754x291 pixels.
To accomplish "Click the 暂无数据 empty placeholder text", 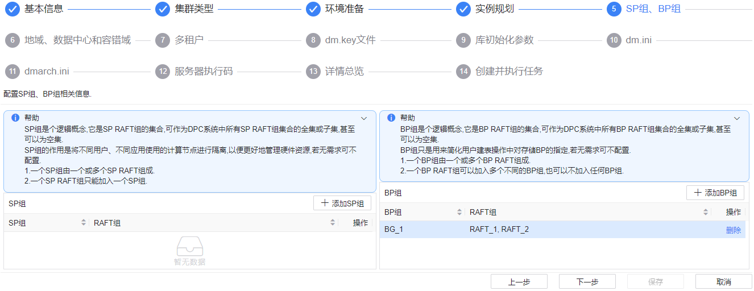I will (189, 262).
